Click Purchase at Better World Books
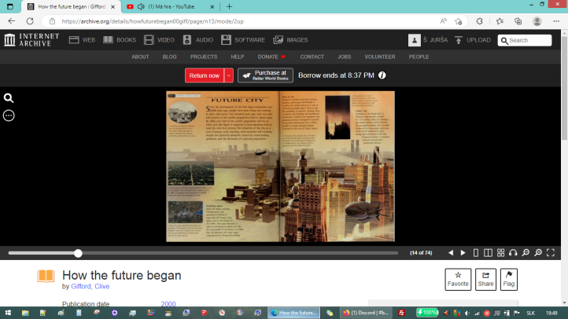Viewport: 568px width, 319px height. pyautogui.click(x=265, y=75)
